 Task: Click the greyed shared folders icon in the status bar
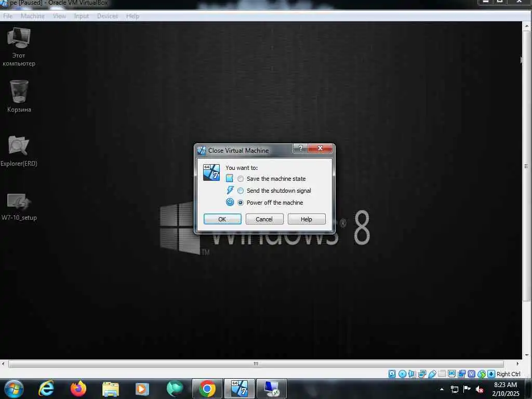[x=442, y=374]
